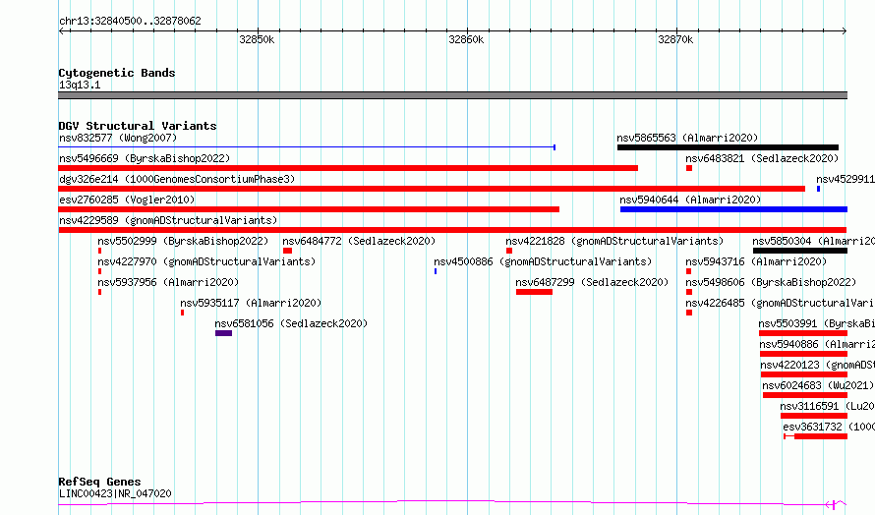Select the nsv3116591 variant label
The image size is (875, 515).
827,406
